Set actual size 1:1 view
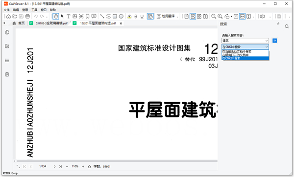 pos(236,17)
